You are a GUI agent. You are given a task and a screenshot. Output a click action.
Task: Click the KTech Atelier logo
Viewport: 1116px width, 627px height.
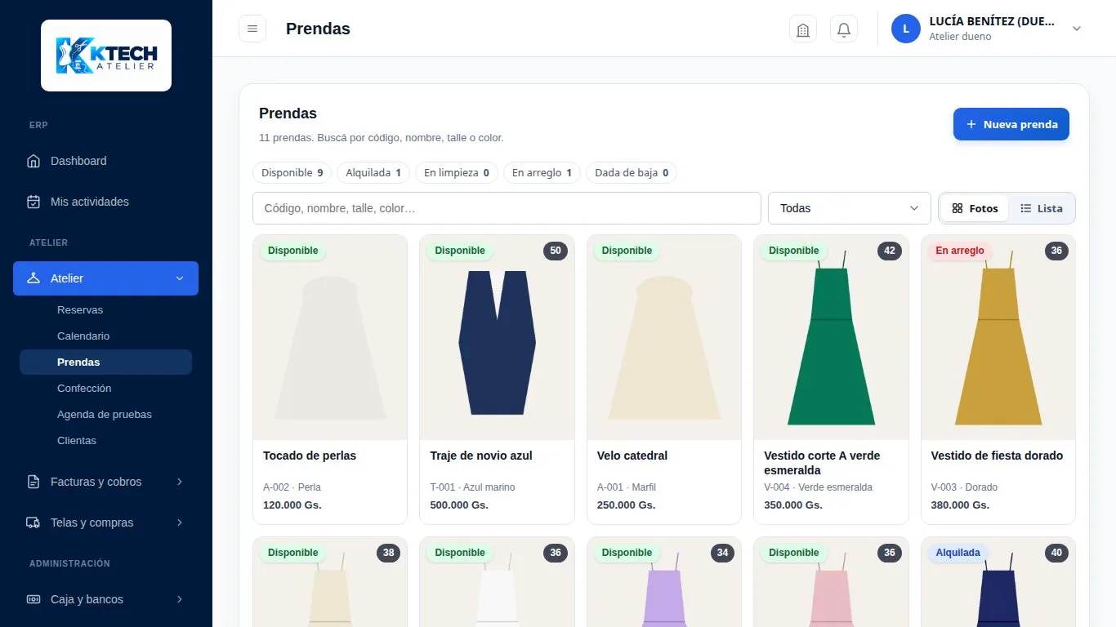coord(106,56)
